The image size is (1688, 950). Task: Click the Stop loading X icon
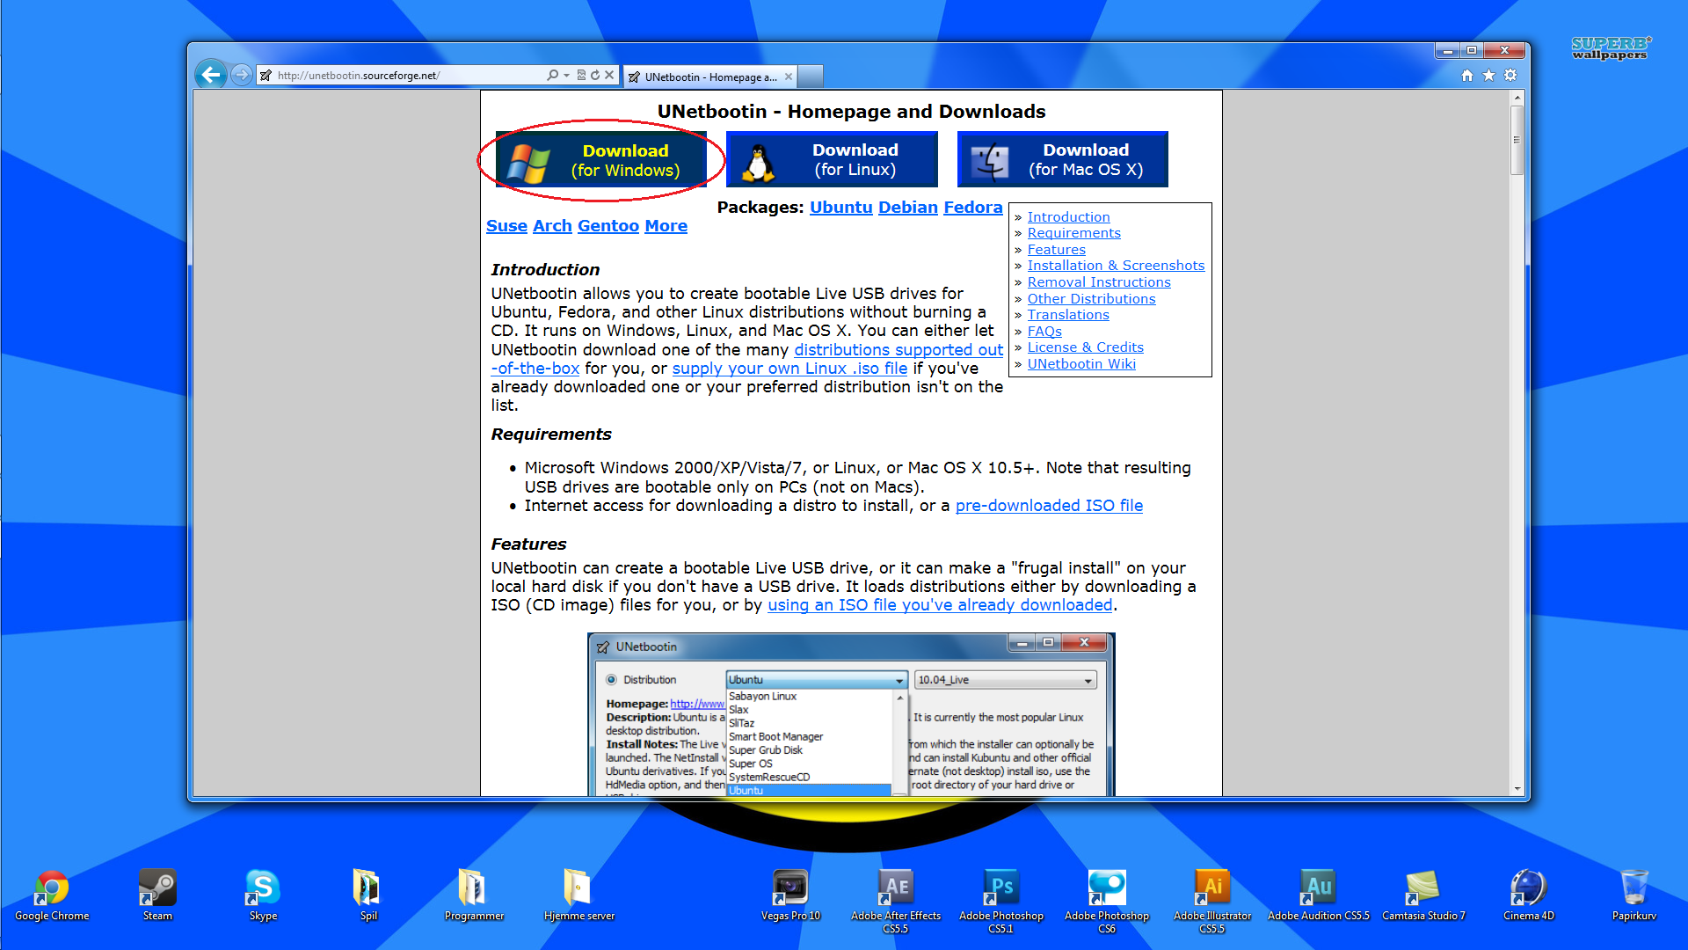[609, 76]
